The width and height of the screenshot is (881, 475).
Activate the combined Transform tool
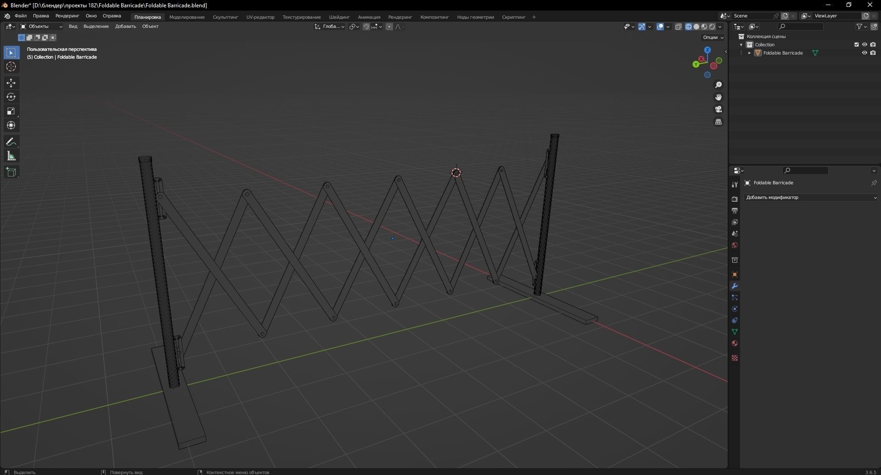(x=11, y=125)
